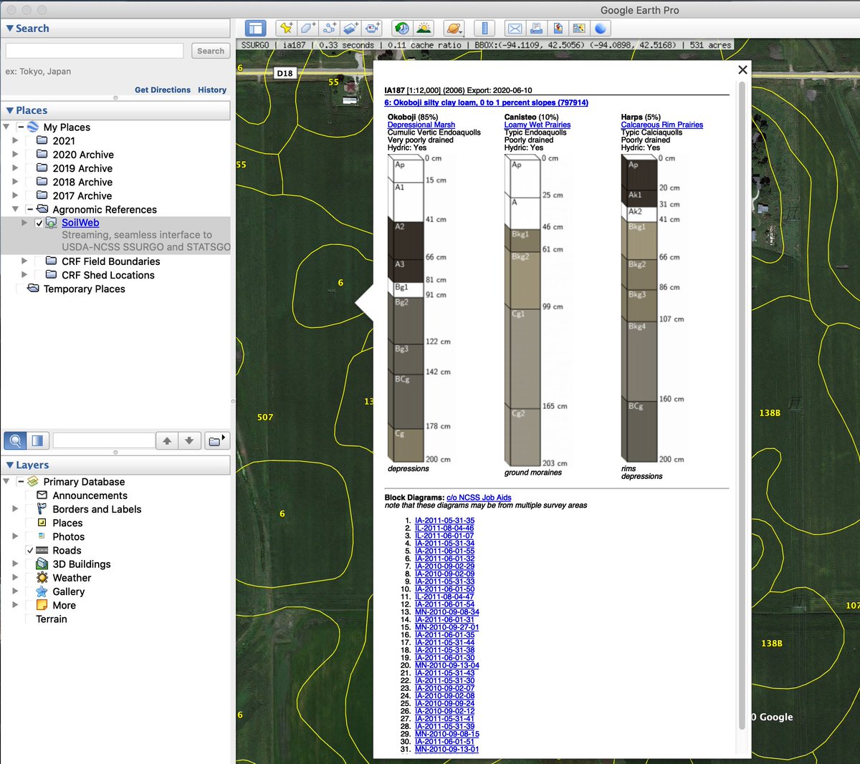Toggle the sidebar panel button
Viewport: 860px width, 764px height.
256,28
